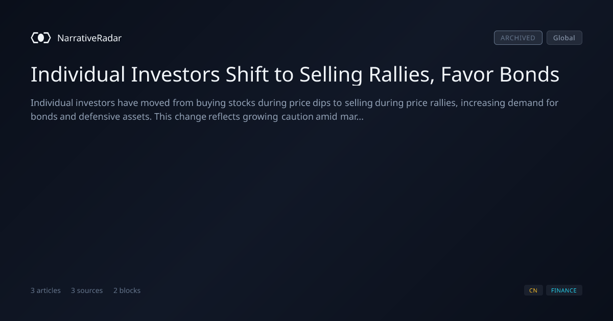
Task: Open the NarrativeRadar brand name link
Action: 89,38
